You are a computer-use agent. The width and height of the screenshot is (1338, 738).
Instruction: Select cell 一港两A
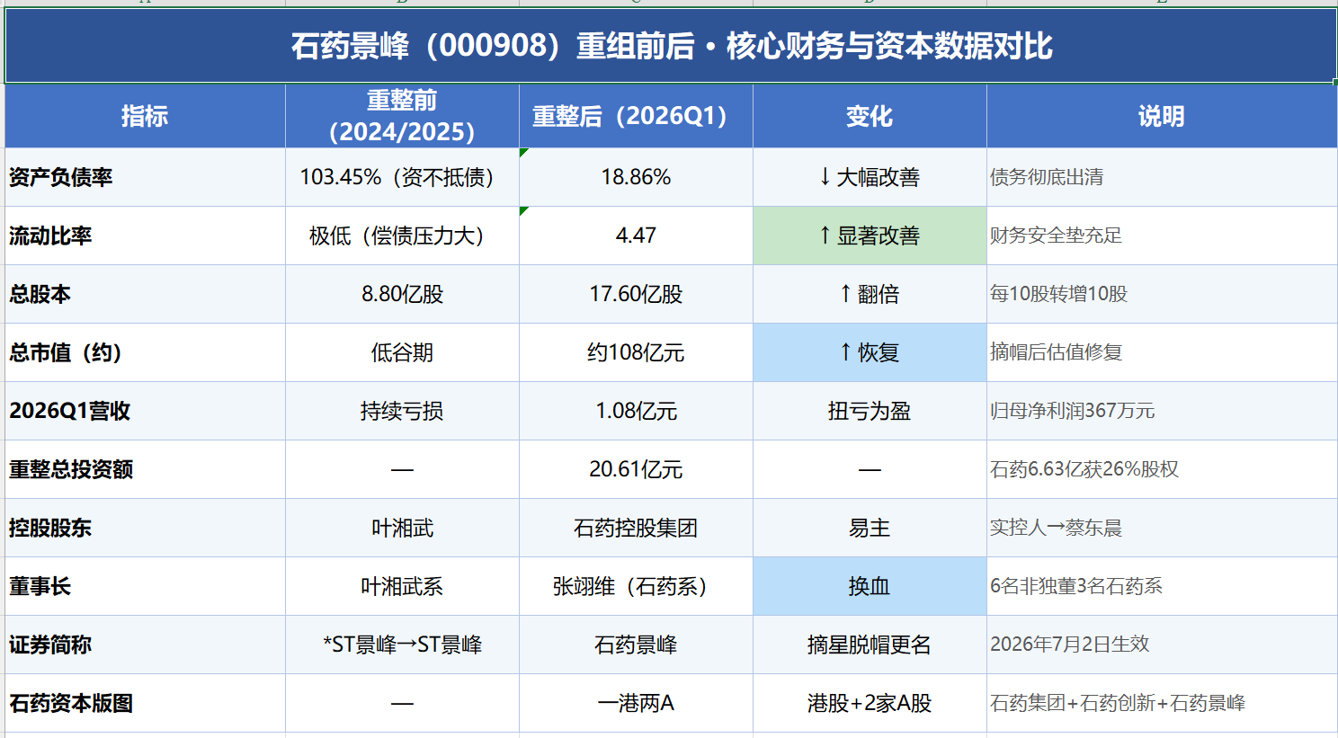(636, 703)
